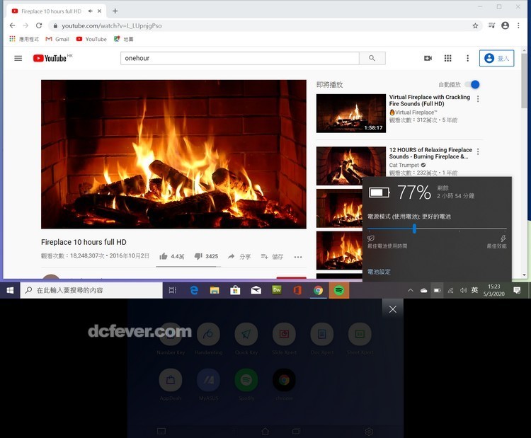Open the YouTube bookmark
Image resolution: width=531 pixels, height=438 pixels.
(x=91, y=39)
